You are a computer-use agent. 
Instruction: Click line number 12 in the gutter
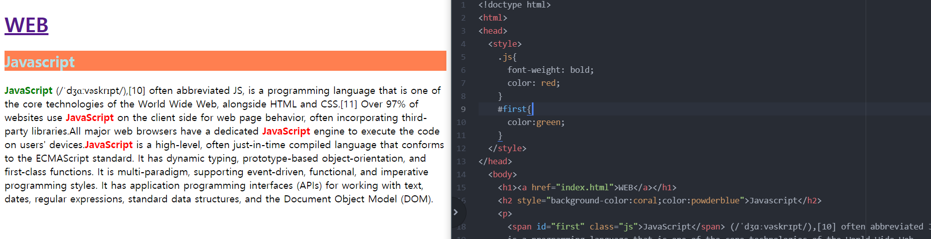tap(461, 148)
